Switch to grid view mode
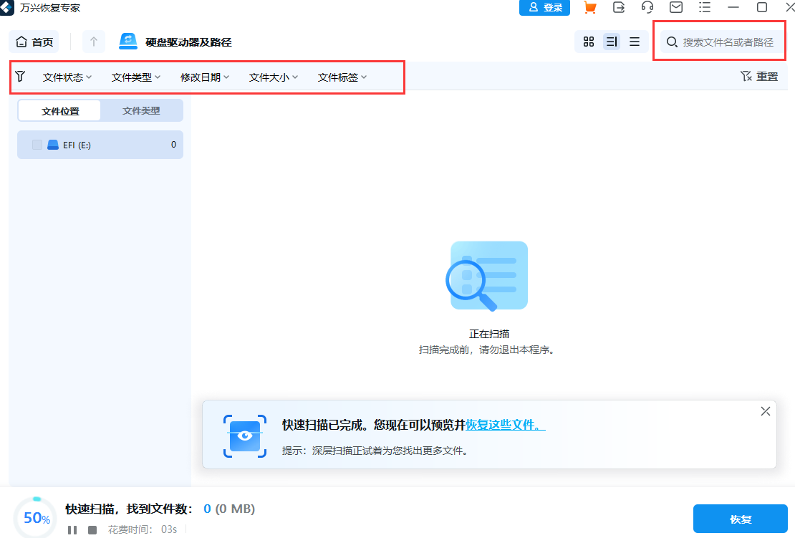Viewport: 795px width, 538px height. click(589, 42)
